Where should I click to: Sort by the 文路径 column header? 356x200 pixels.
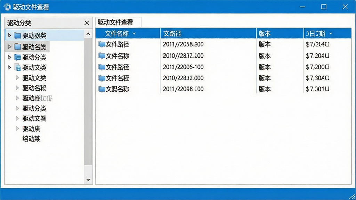pyautogui.click(x=208, y=34)
